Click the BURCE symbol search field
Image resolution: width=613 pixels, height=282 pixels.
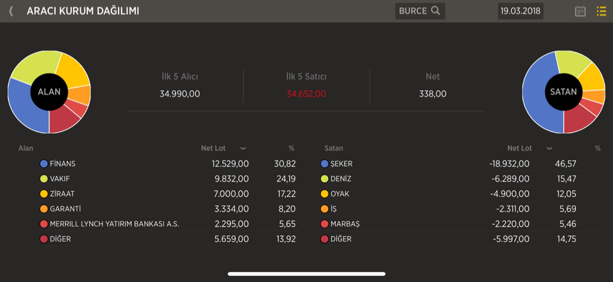pos(420,11)
